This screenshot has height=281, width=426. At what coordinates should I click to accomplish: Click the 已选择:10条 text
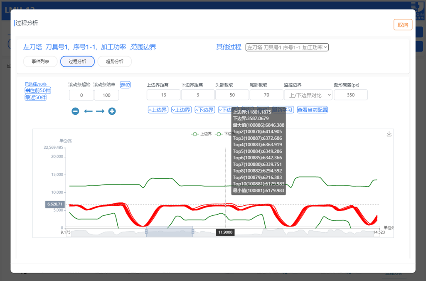(36, 84)
